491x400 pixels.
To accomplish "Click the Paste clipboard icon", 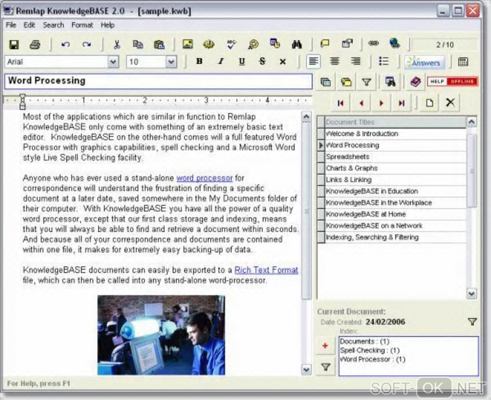I will point(159,44).
